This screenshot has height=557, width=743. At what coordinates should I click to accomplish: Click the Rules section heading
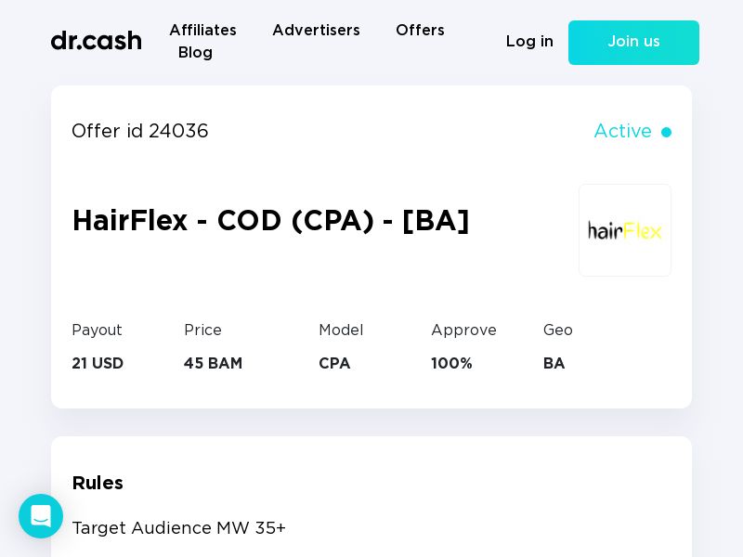point(98,483)
